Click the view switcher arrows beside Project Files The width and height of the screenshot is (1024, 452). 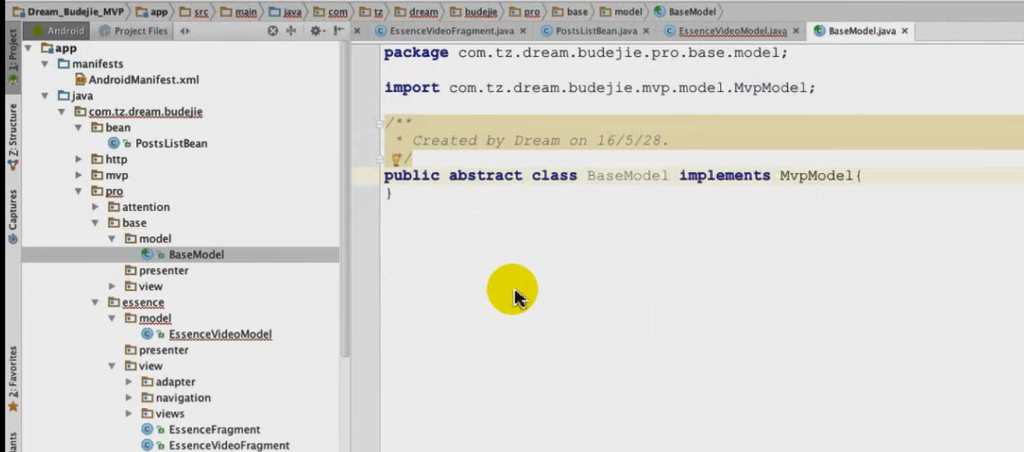tap(185, 31)
